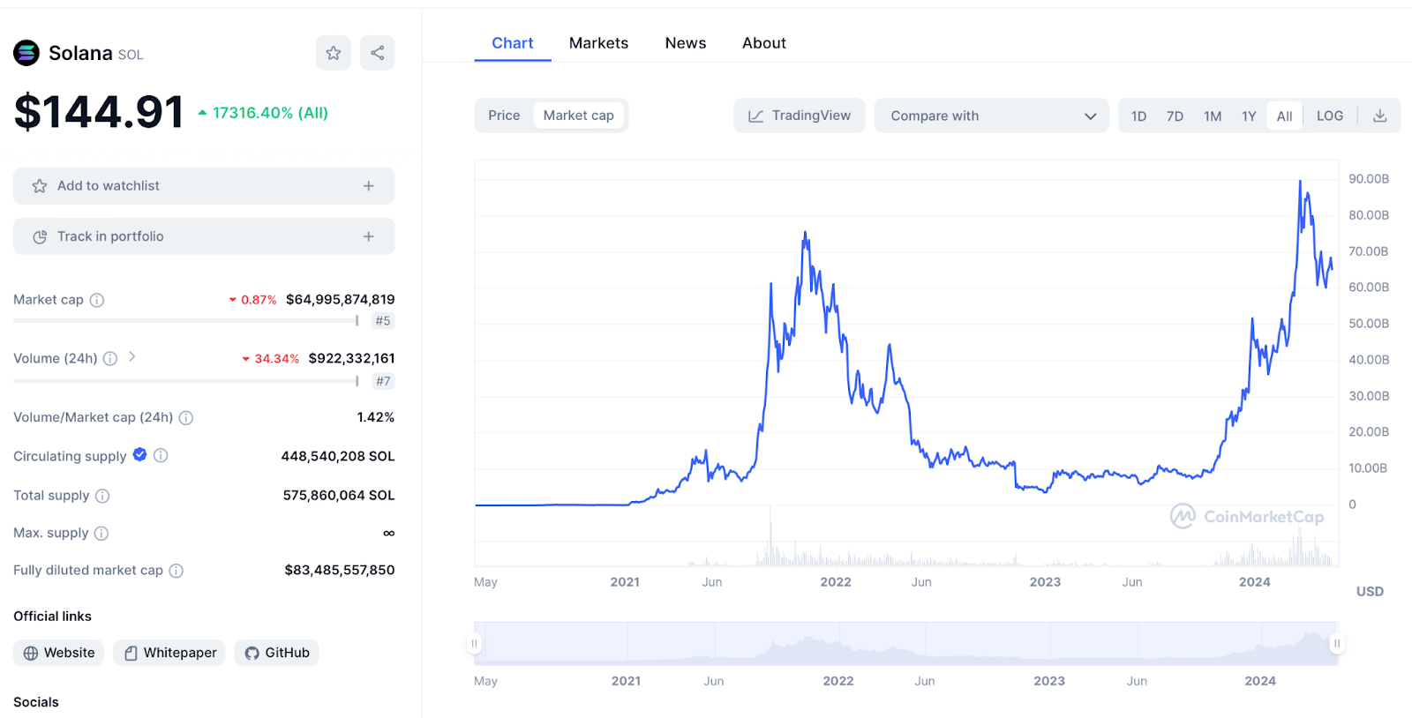The width and height of the screenshot is (1412, 718).
Task: Select 1M time range
Action: (x=1213, y=116)
